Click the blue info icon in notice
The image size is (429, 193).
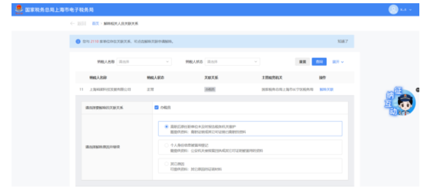click(78, 41)
